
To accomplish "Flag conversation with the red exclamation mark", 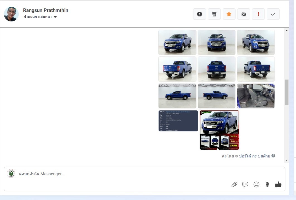I will point(258,14).
